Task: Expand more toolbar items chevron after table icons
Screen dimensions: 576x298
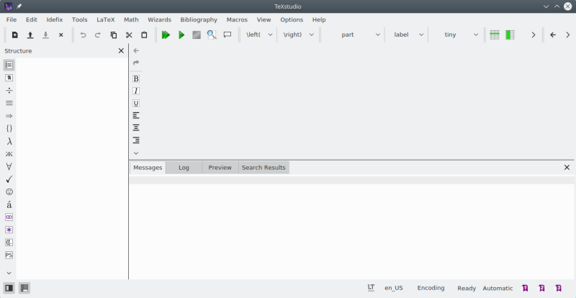Action: (534, 35)
